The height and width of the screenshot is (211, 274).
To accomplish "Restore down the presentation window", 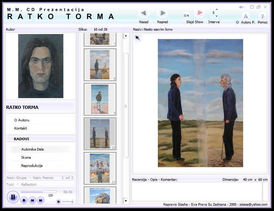I will coord(258,7).
